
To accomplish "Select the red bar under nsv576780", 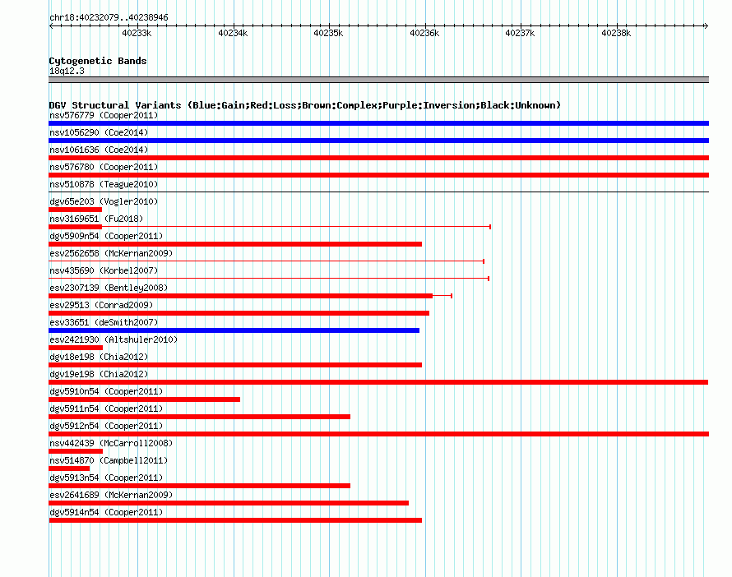I will pos(378,175).
